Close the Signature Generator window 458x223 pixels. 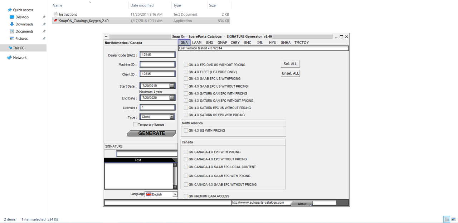(x=346, y=37)
